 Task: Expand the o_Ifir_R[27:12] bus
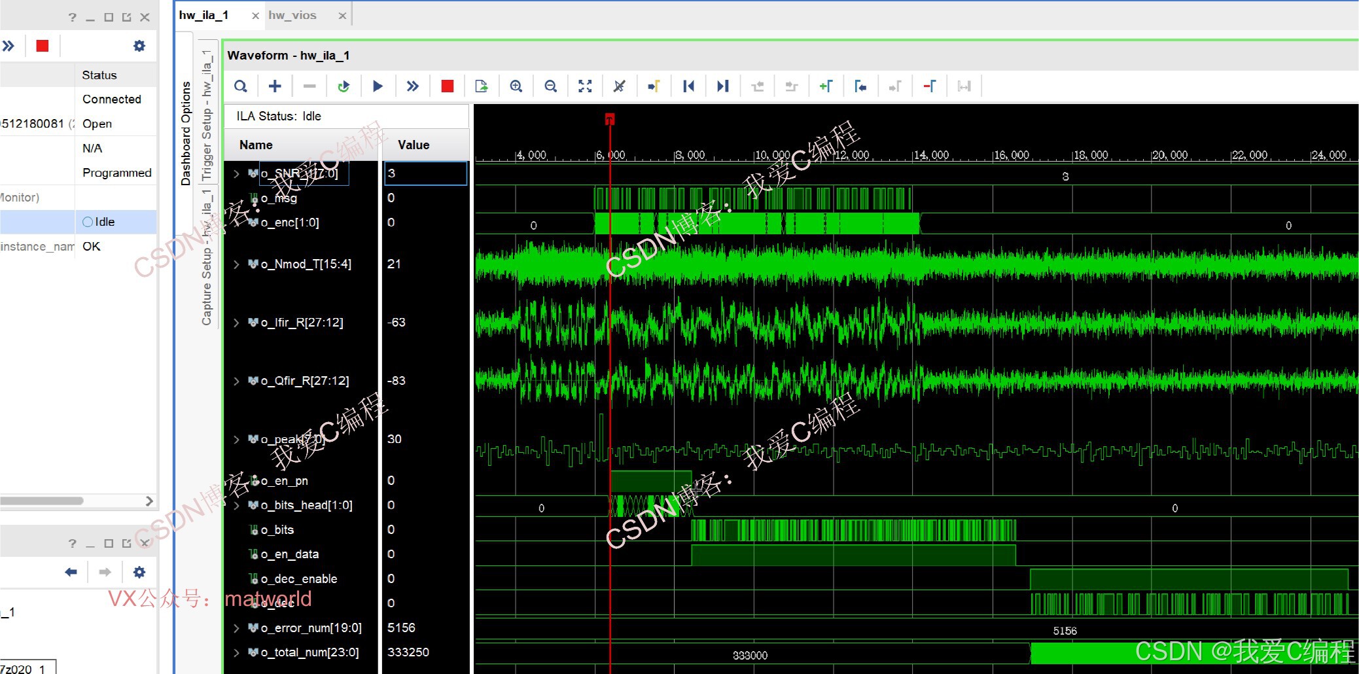pyautogui.click(x=236, y=323)
